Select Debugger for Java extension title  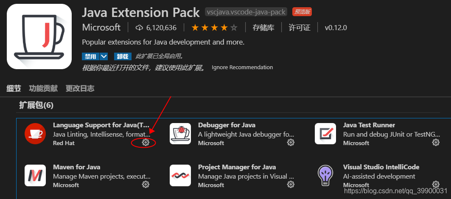227,125
